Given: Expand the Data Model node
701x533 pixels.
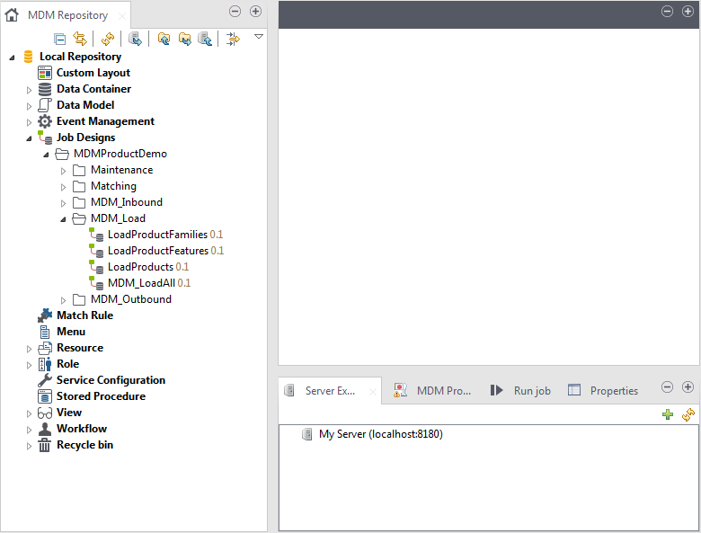Looking at the screenshot, I should coord(29,106).
